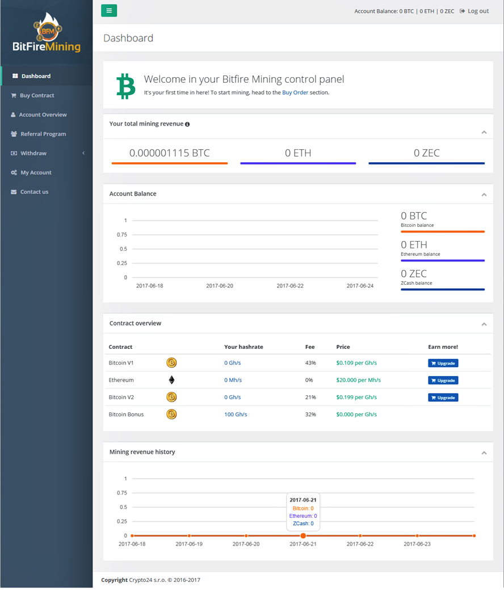The height and width of the screenshot is (591, 504).
Task: Open Buy Contract in the sidebar
Action: (47, 95)
